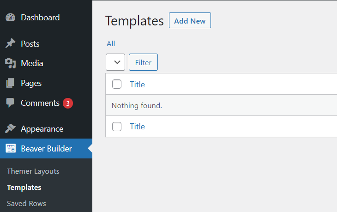Open the filter dropdown beside Filter button
This screenshot has height=212, width=337.
tap(115, 62)
